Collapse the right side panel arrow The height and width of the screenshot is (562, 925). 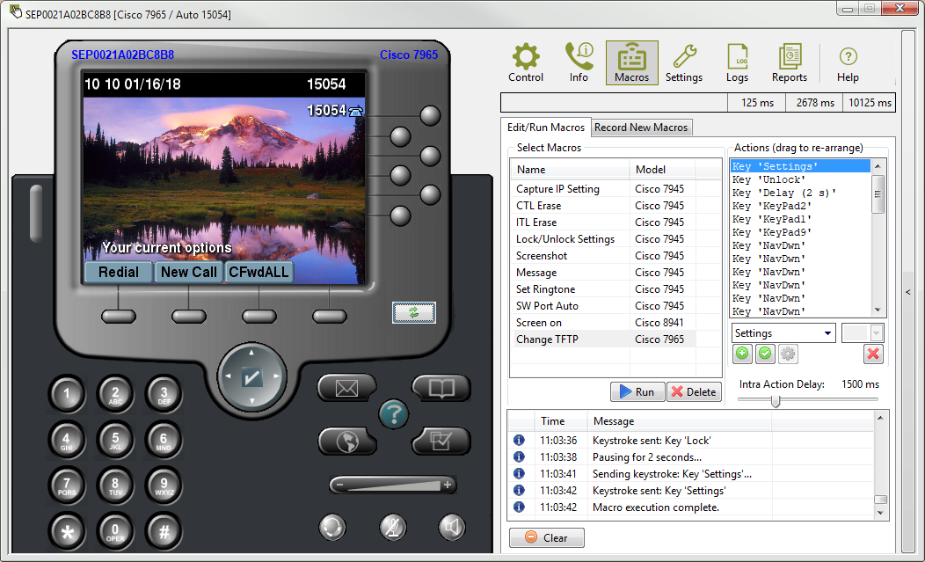pos(908,292)
